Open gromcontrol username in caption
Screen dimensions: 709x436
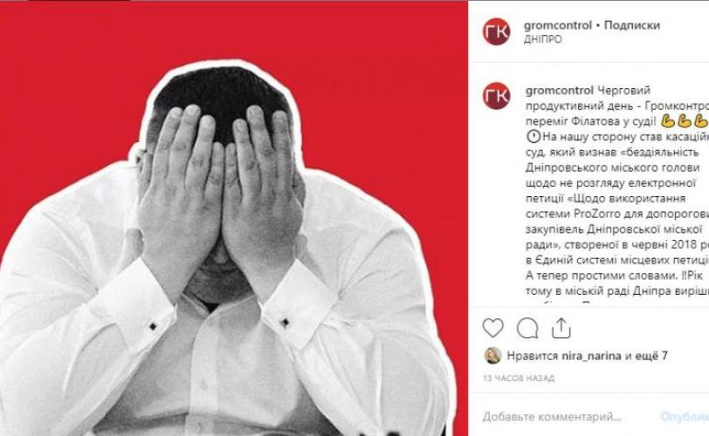click(x=560, y=91)
